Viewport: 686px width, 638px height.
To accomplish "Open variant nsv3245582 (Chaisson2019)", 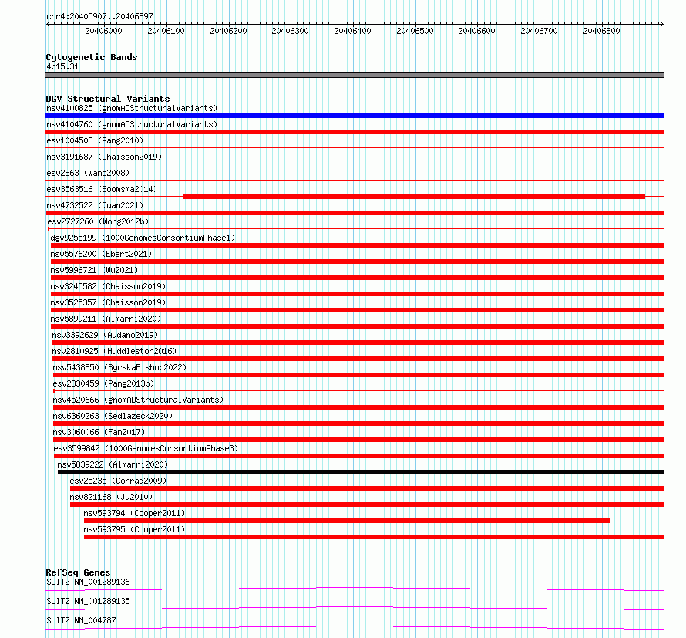I will point(108,286).
